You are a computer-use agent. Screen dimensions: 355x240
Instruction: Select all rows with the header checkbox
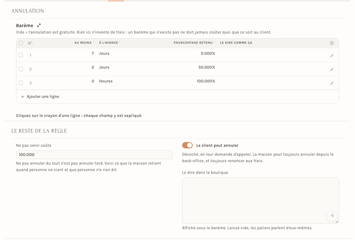tap(21, 43)
